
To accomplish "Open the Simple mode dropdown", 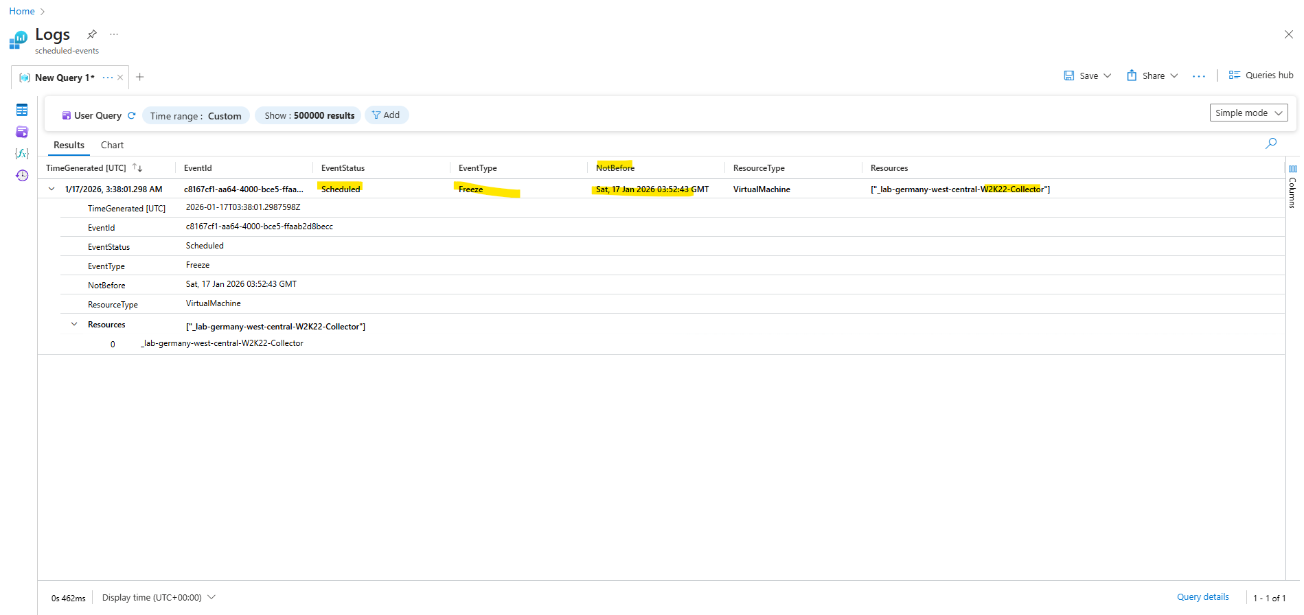I will pyautogui.click(x=1248, y=113).
